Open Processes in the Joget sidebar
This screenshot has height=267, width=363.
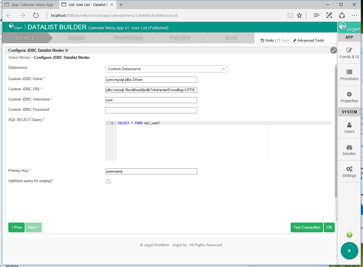(349, 75)
